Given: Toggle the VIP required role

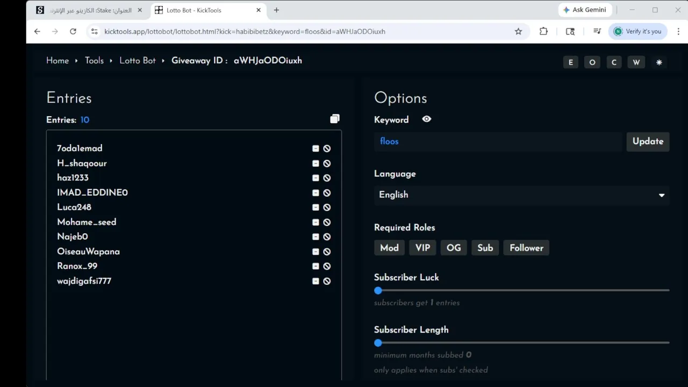Looking at the screenshot, I should point(422,248).
